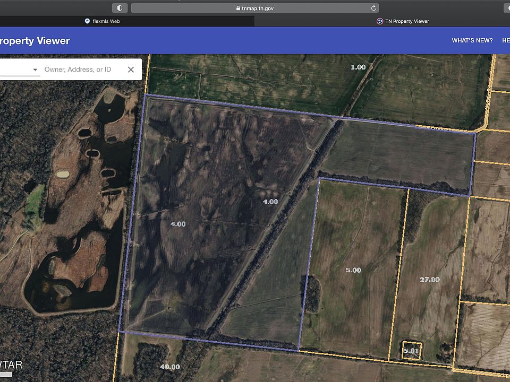The height and width of the screenshot is (382, 510).
Task: Click the Property Viewer header title
Action: pyautogui.click(x=35, y=41)
